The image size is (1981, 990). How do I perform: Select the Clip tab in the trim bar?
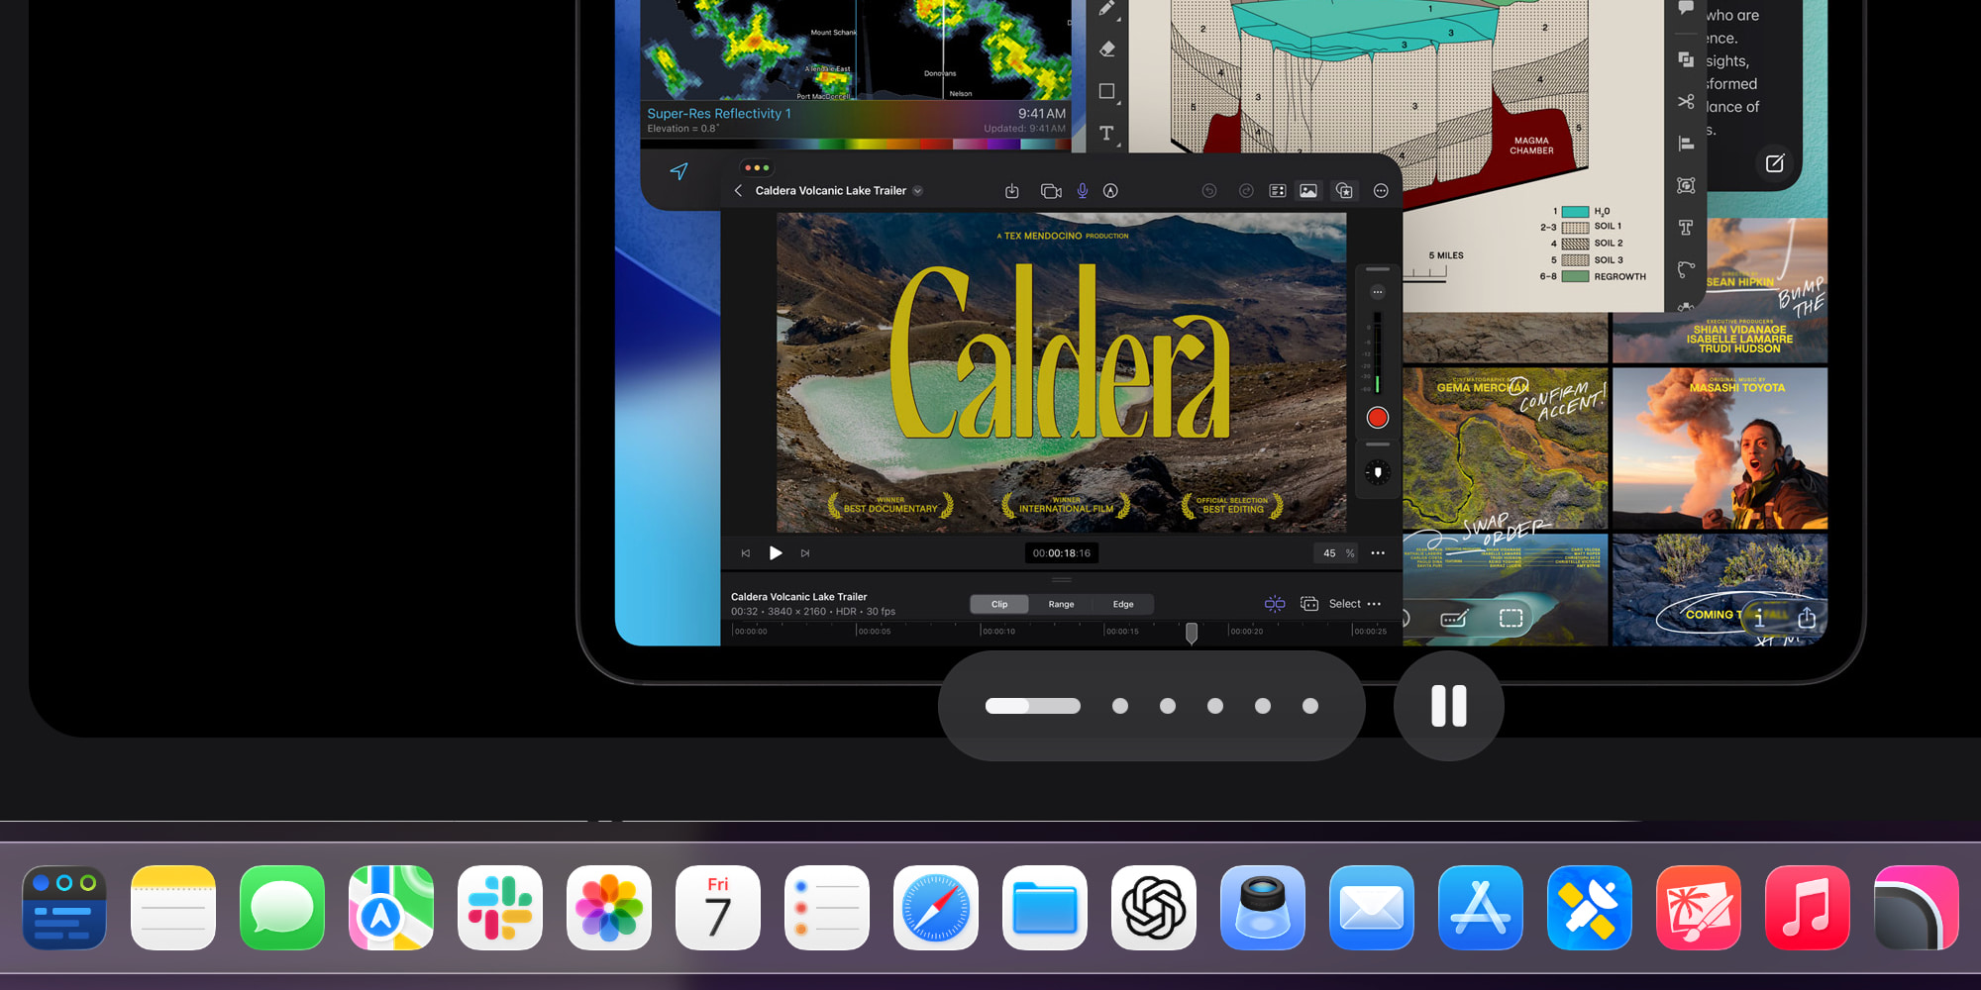pos(998,604)
